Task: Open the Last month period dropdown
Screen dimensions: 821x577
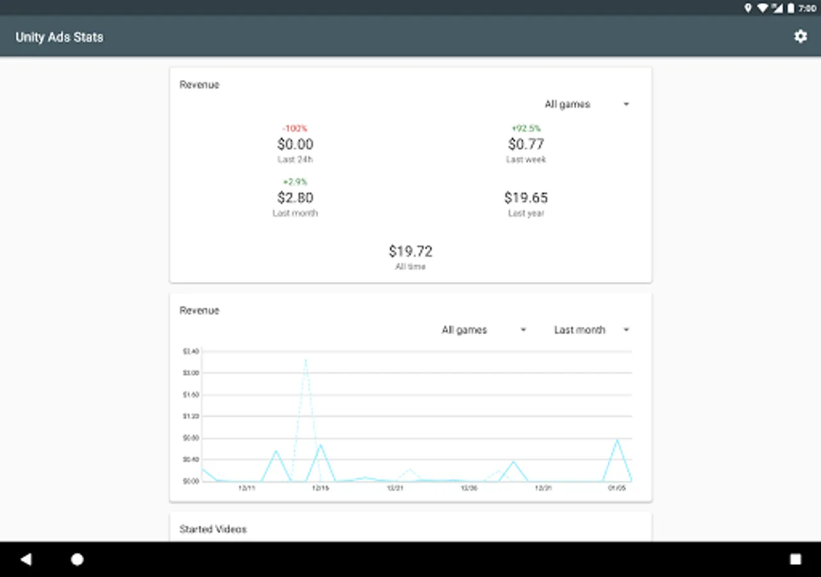Action: click(x=591, y=330)
